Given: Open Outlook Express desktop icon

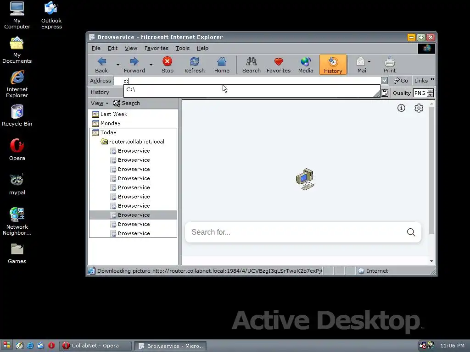Looking at the screenshot, I should (51, 16).
